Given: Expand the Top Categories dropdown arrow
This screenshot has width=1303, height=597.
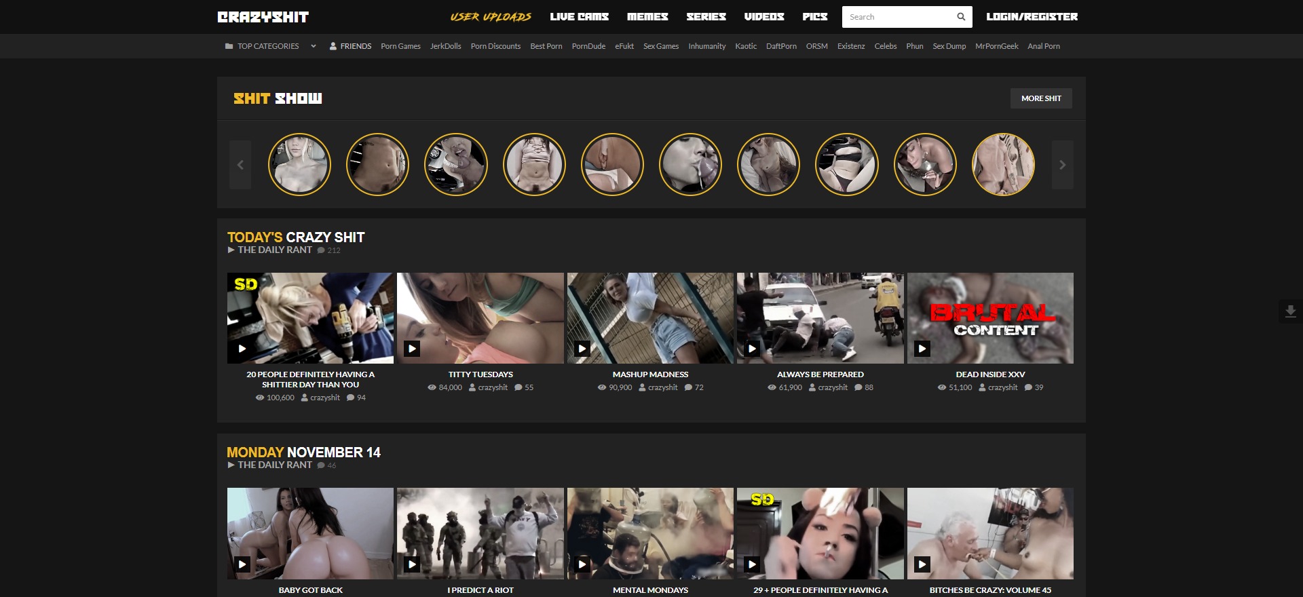Looking at the screenshot, I should coord(313,46).
